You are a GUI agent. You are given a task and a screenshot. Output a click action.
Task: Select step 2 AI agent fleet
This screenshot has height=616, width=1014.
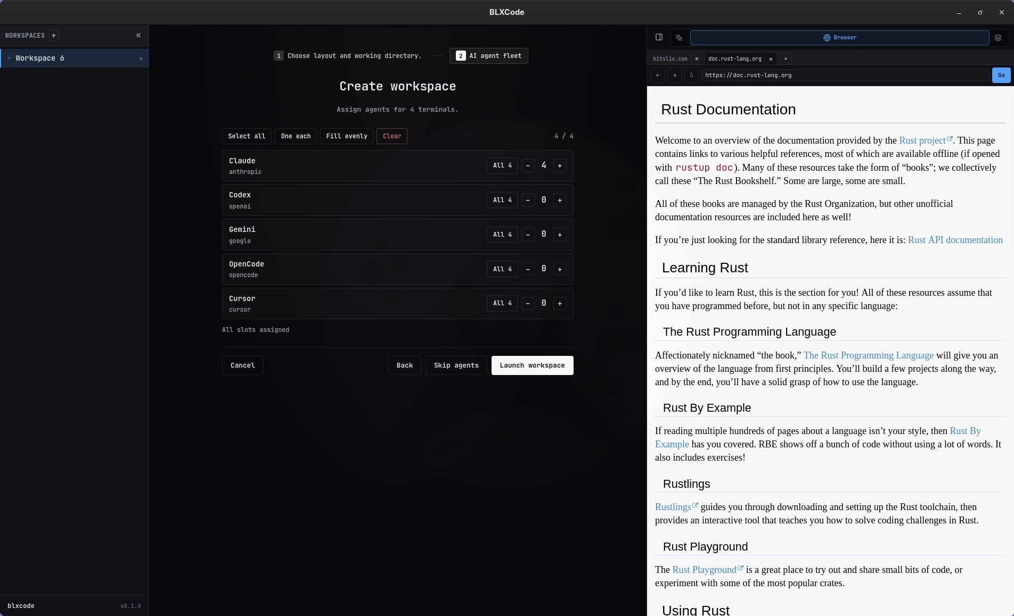(x=489, y=56)
